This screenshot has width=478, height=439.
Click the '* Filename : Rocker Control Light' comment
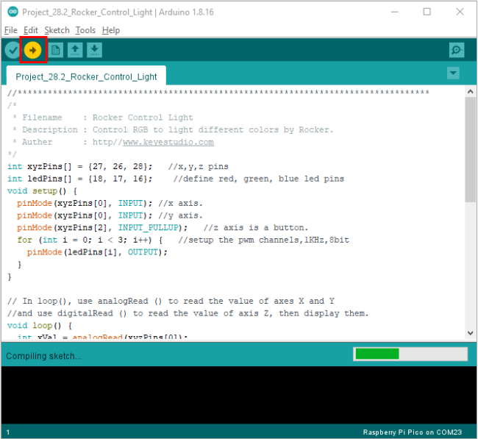(102, 118)
